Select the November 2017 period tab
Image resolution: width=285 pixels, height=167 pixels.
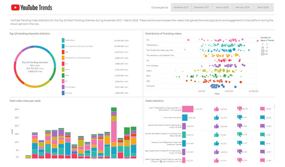(181, 8)
